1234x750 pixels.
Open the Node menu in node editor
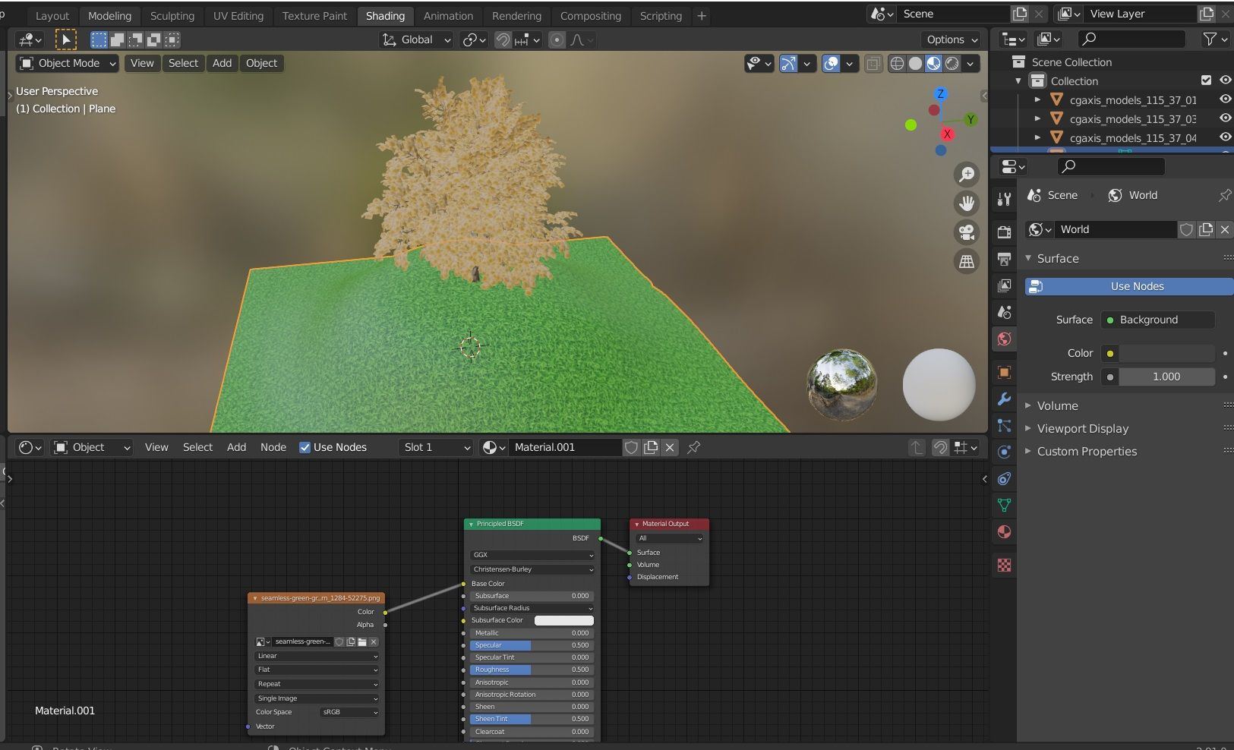point(273,447)
